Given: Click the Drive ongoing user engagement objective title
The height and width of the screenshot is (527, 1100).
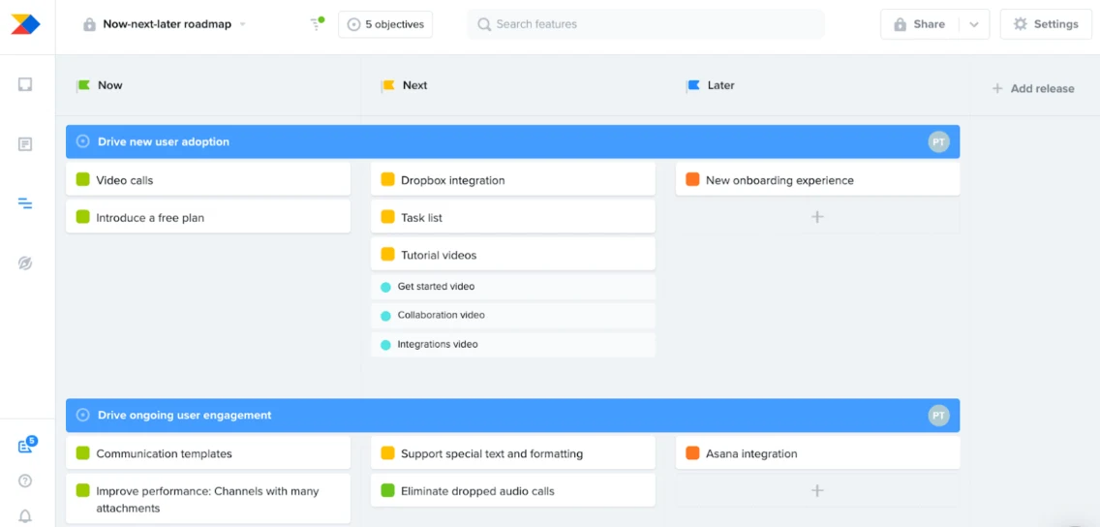Looking at the screenshot, I should tap(185, 416).
